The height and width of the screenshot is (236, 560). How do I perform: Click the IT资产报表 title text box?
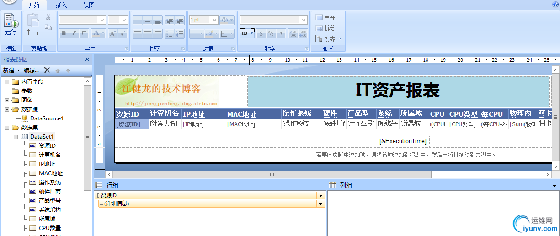click(x=398, y=91)
